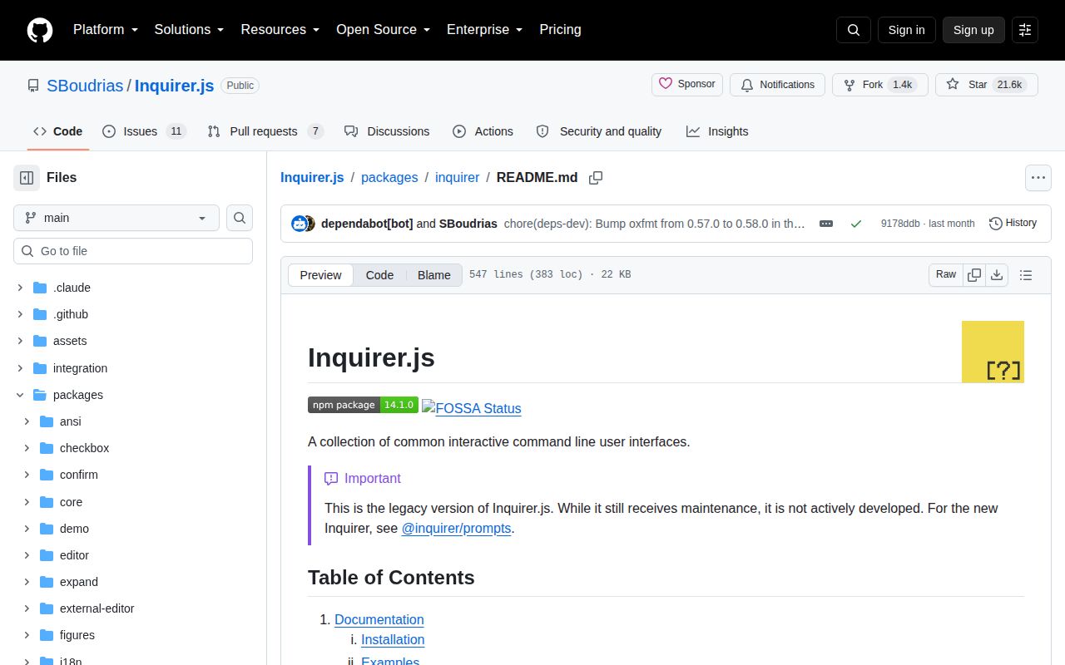Open the Solutions menu
The width and height of the screenshot is (1065, 665).
click(x=189, y=29)
